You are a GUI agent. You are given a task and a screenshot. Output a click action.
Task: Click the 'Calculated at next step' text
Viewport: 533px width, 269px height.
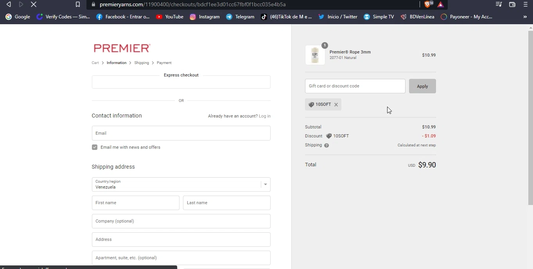tap(416, 145)
